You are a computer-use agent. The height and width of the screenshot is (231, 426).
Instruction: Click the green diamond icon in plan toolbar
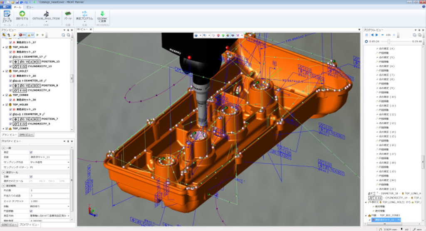[43, 35]
